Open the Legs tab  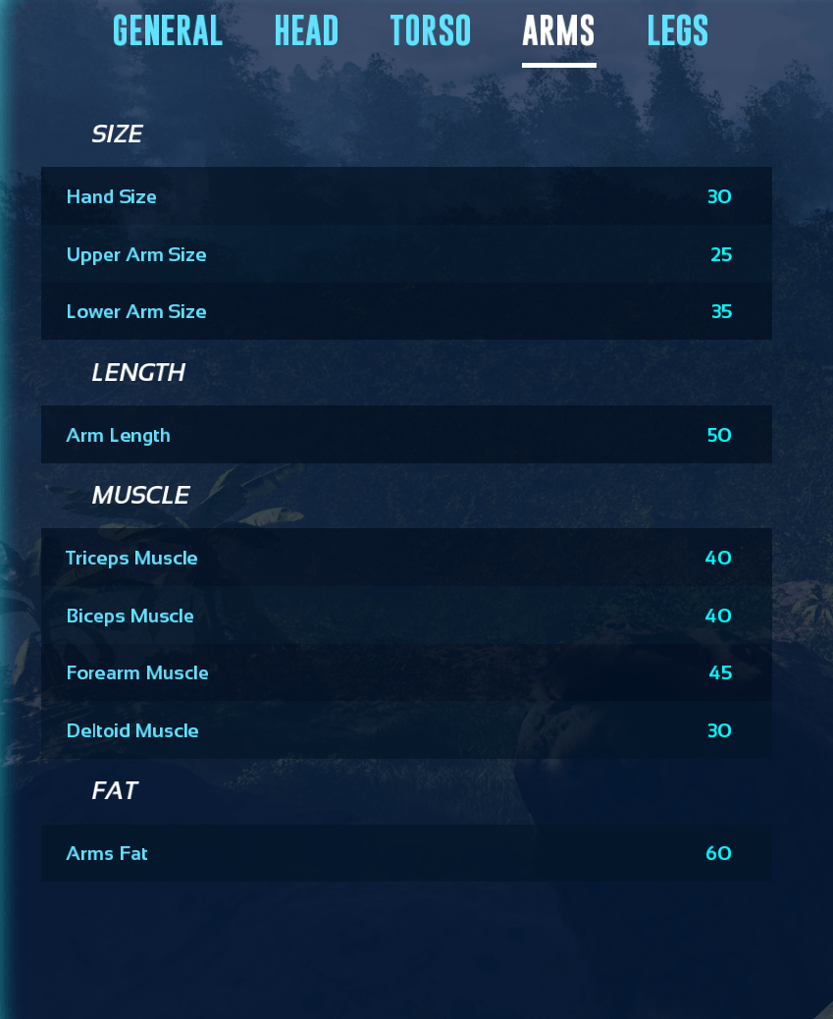point(677,31)
